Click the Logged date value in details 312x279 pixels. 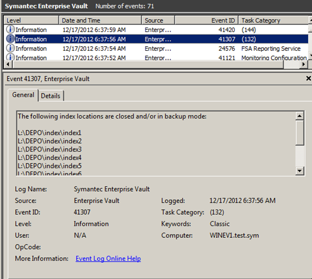(x=243, y=201)
